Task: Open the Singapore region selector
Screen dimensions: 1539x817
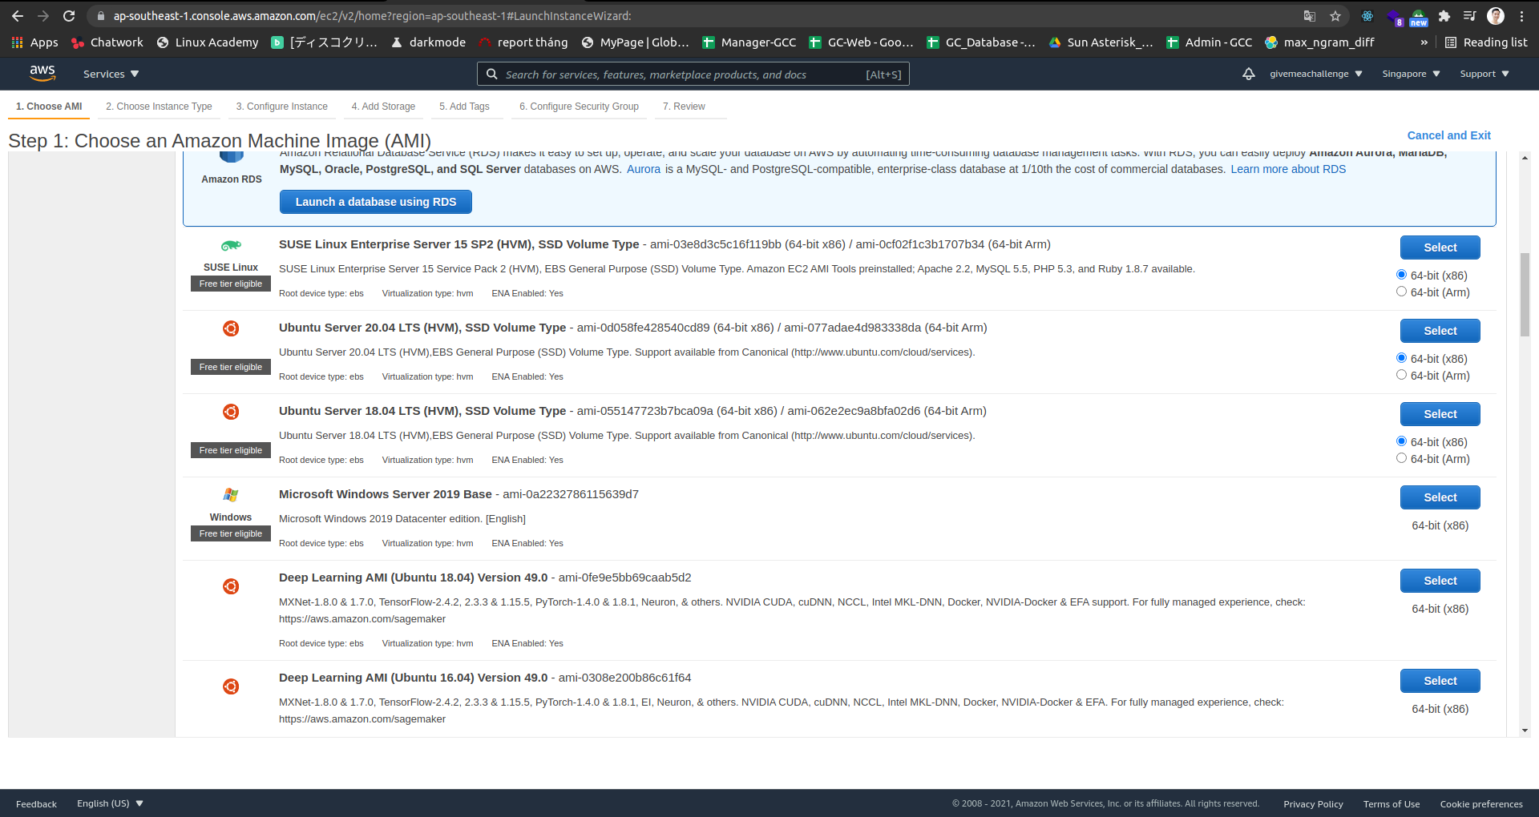Action: 1410,74
